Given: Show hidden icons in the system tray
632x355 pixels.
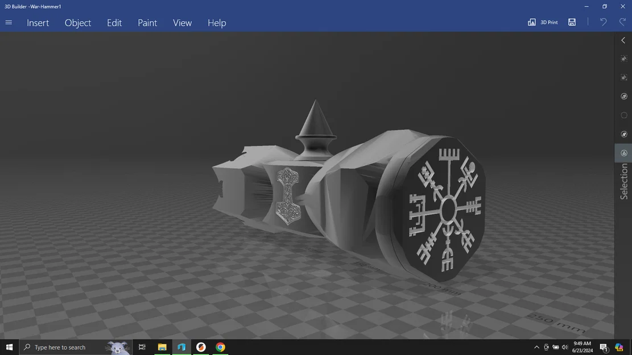Looking at the screenshot, I should coord(536,346).
